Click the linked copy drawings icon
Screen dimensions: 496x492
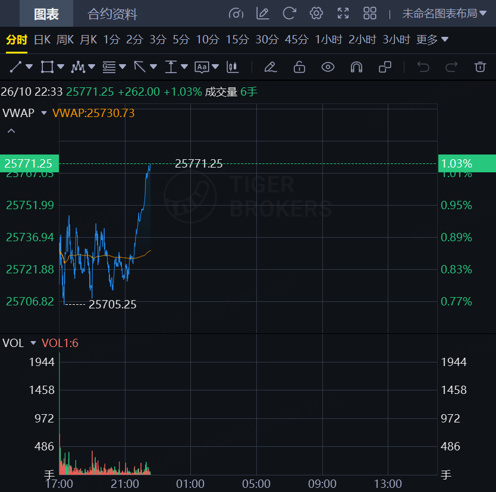[x=385, y=67]
